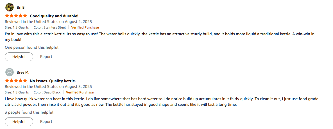The height and width of the screenshot is (129, 333).
Task: Open reviewer profile name Bree M.
Action: pos(23,72)
